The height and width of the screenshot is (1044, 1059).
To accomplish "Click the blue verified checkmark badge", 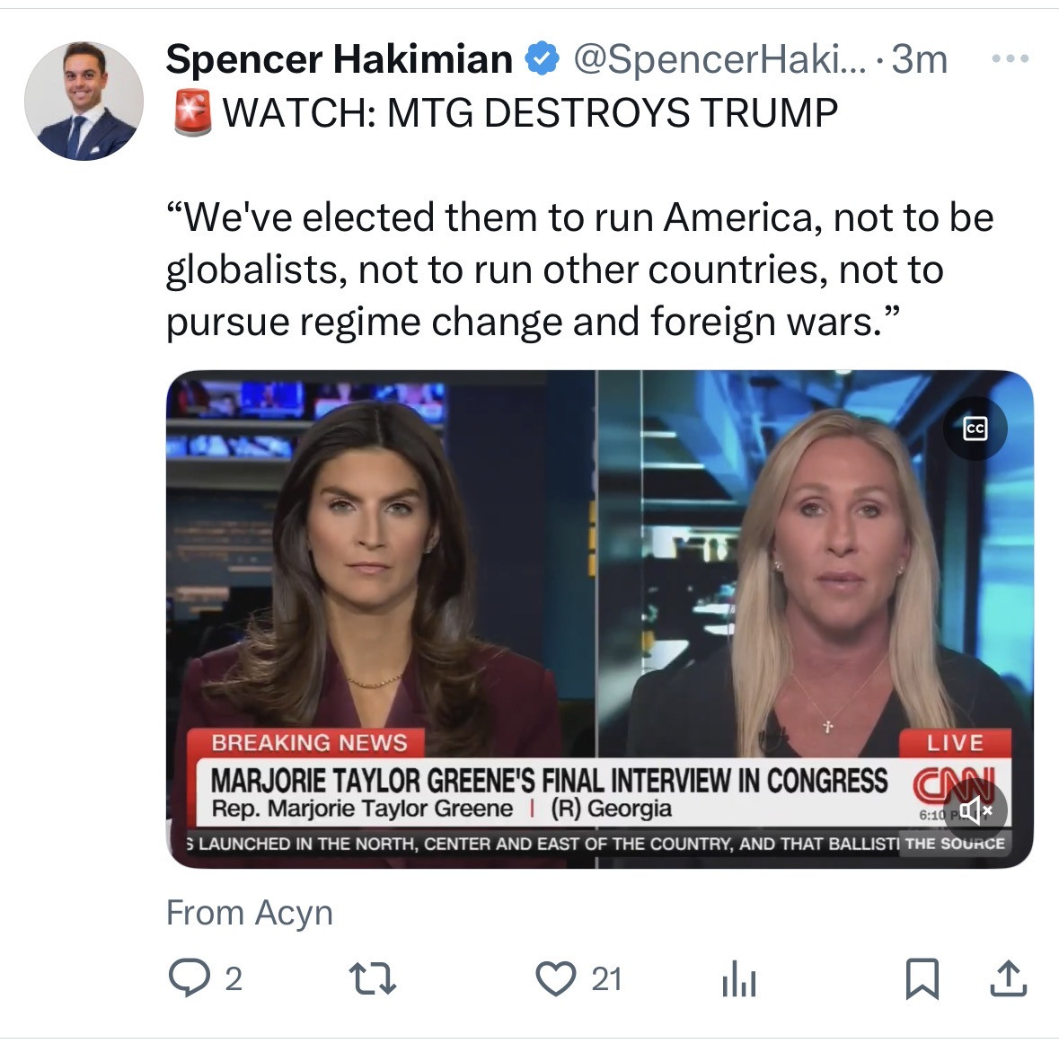I will tap(543, 58).
